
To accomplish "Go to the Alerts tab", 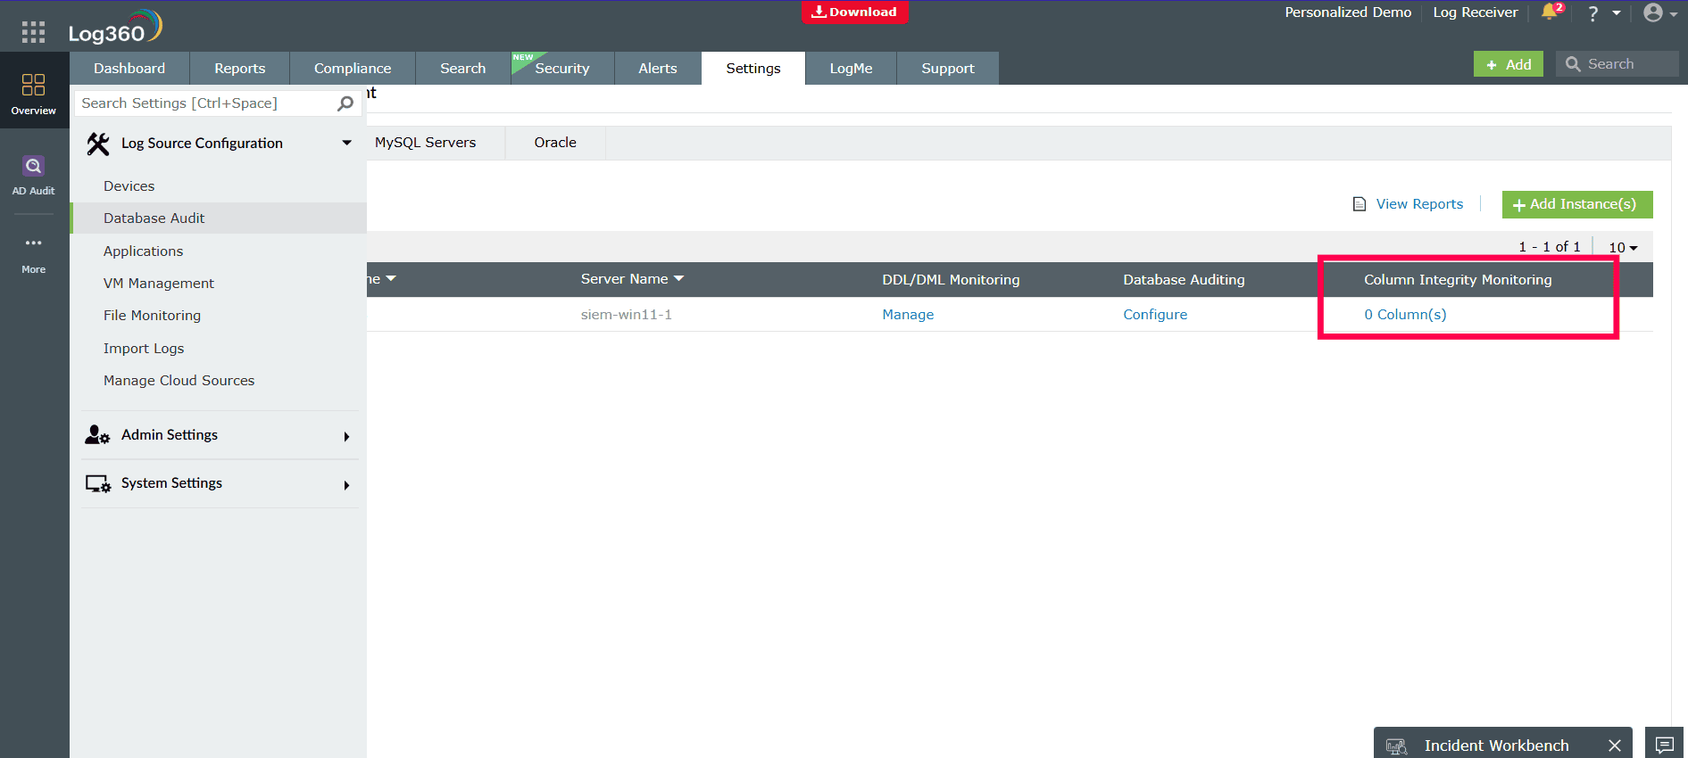I will 658,69.
